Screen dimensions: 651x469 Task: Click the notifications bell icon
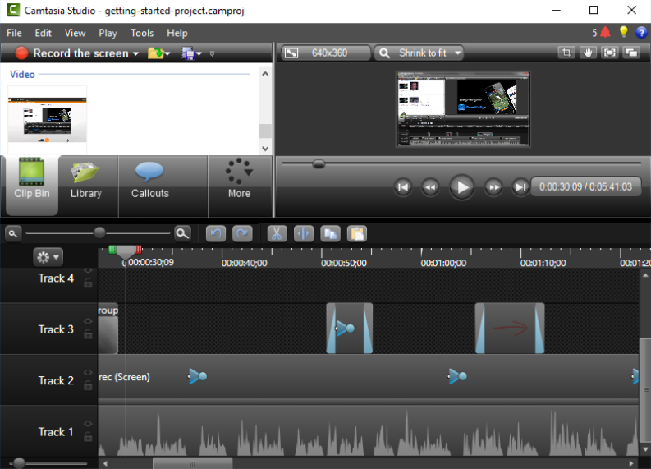click(x=605, y=32)
